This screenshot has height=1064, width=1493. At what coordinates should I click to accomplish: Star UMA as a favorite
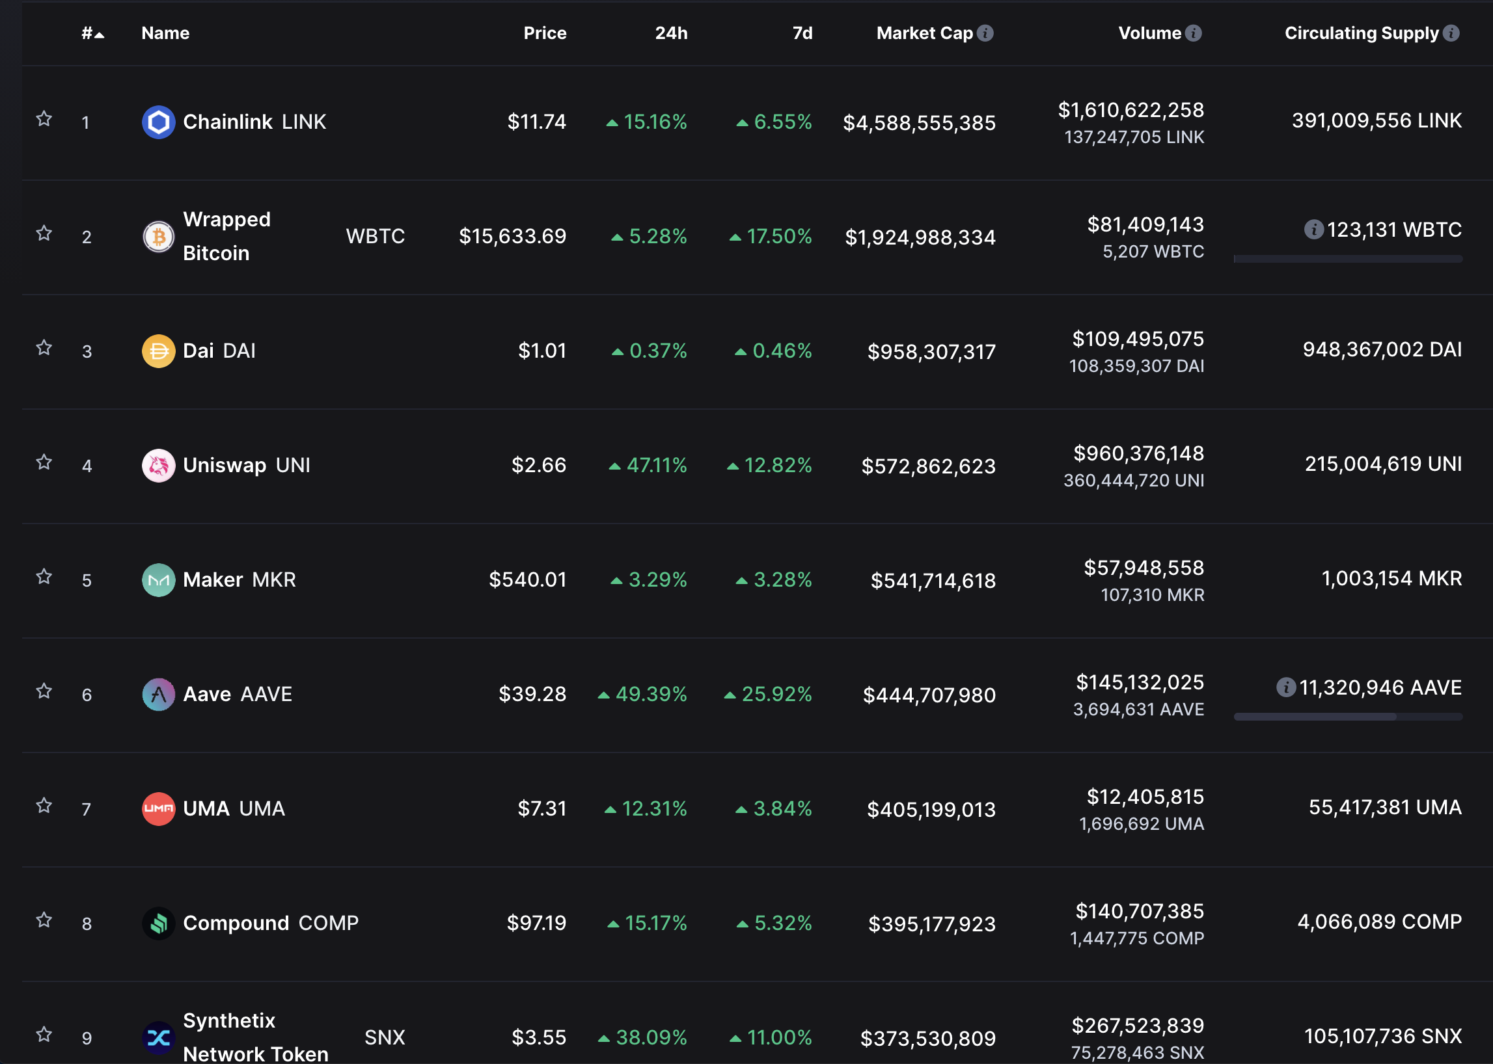click(44, 805)
